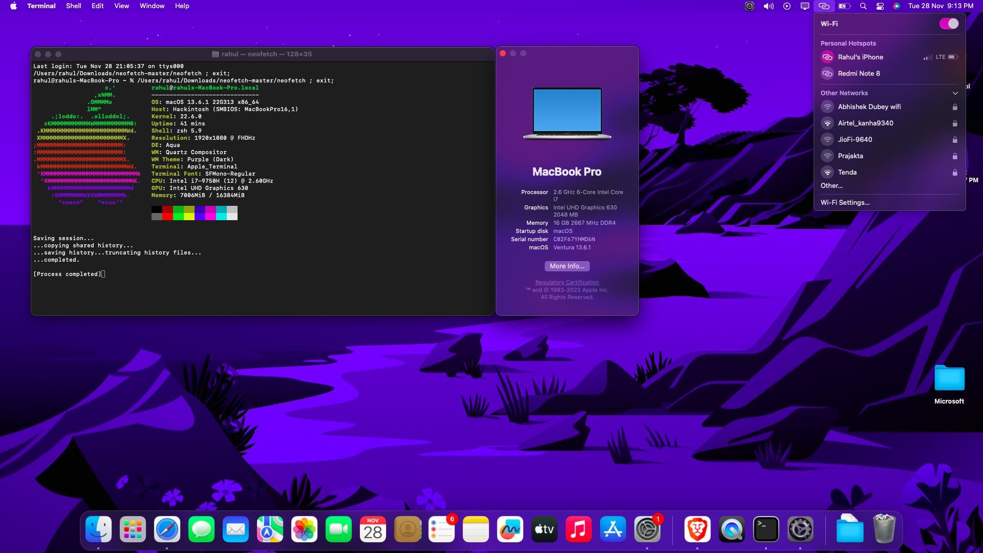This screenshot has width=983, height=553.
Task: Collapse the Other Networks section chevron
Action: point(955,93)
